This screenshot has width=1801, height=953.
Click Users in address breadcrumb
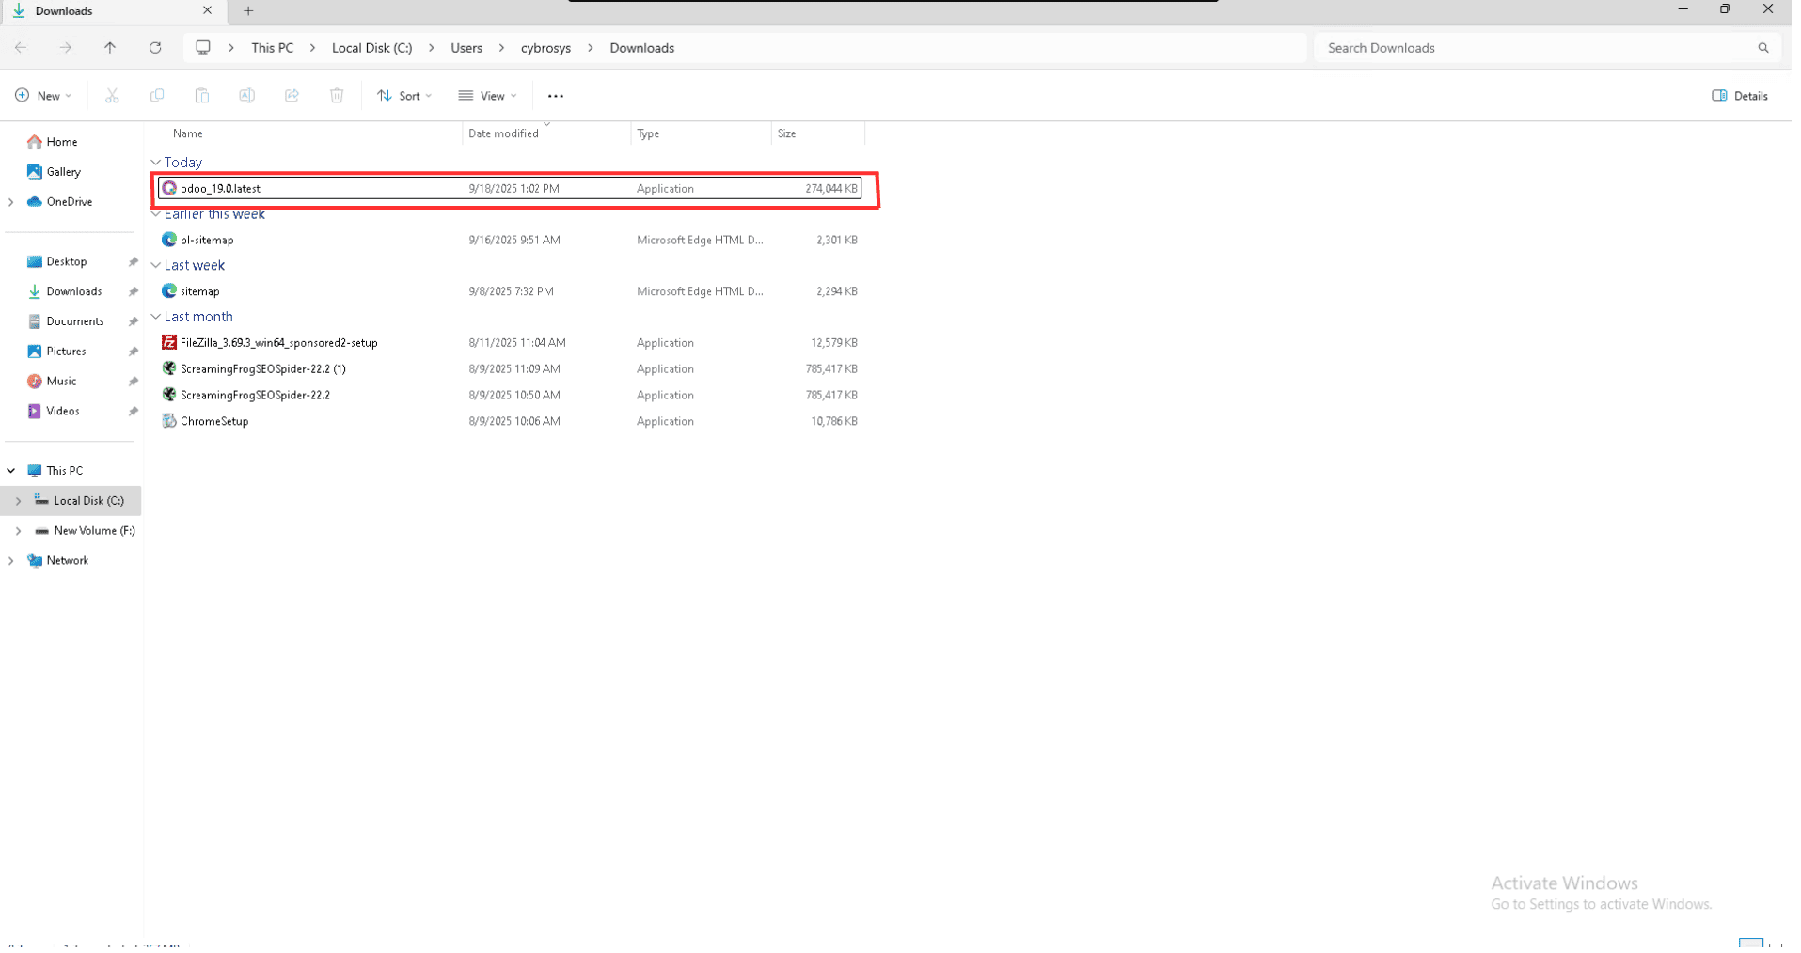pyautogui.click(x=468, y=48)
